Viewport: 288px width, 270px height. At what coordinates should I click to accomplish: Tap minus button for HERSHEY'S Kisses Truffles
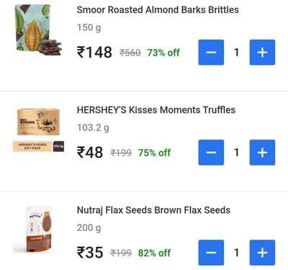click(x=211, y=152)
